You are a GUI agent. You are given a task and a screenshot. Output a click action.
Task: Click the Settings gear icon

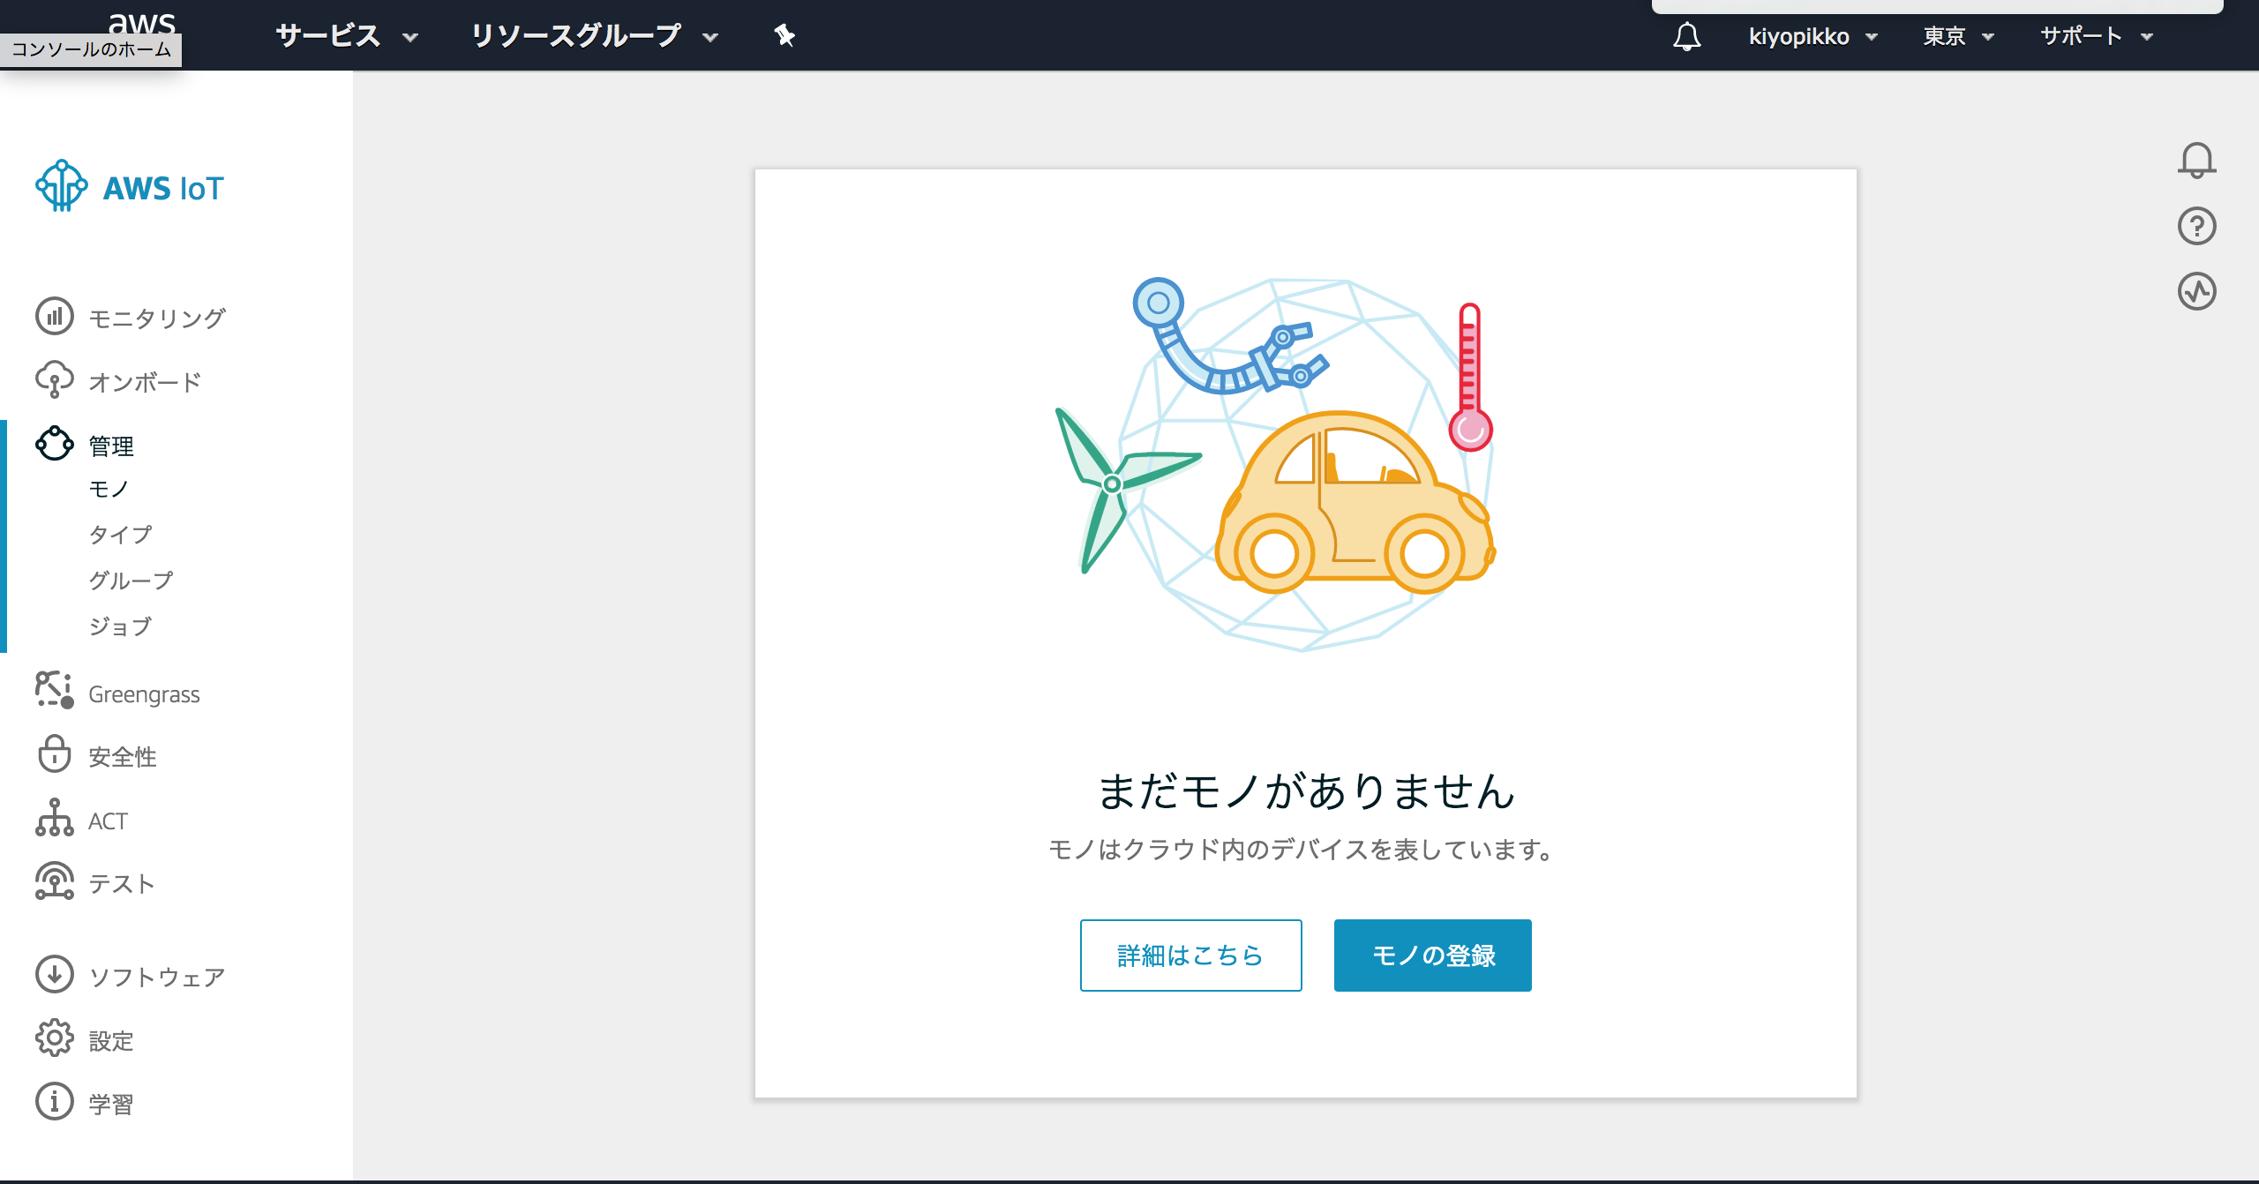(54, 1038)
